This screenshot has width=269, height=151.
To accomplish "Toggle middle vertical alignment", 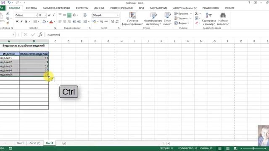I will pyautogui.click(x=64, y=15).
